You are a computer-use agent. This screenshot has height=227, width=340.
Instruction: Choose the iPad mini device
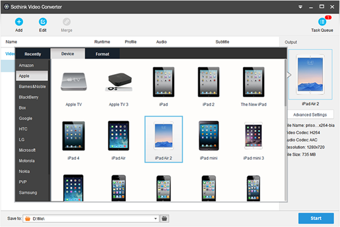[x=209, y=140]
